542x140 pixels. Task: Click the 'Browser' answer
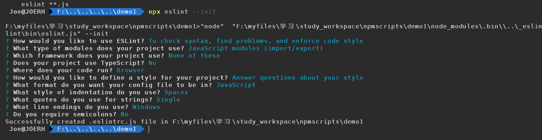point(130,70)
